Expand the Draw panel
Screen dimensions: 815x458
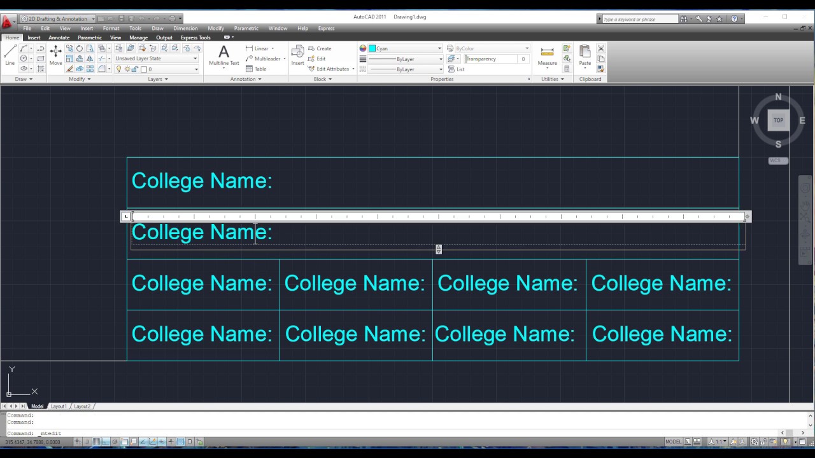[x=23, y=79]
